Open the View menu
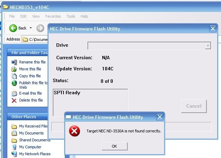Image resolution: width=221 pixels, height=158 pixels. [36, 16]
